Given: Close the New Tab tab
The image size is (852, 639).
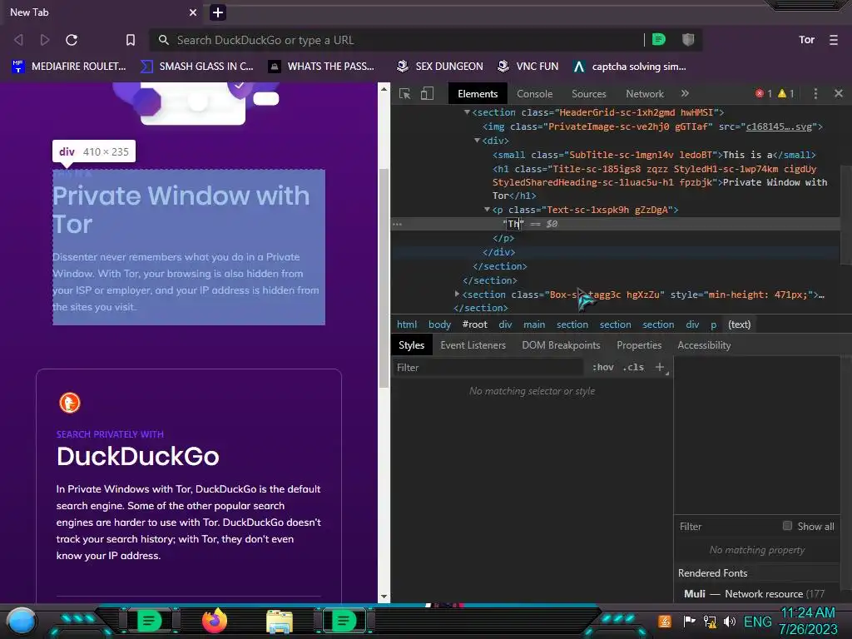Looking at the screenshot, I should pos(193,12).
